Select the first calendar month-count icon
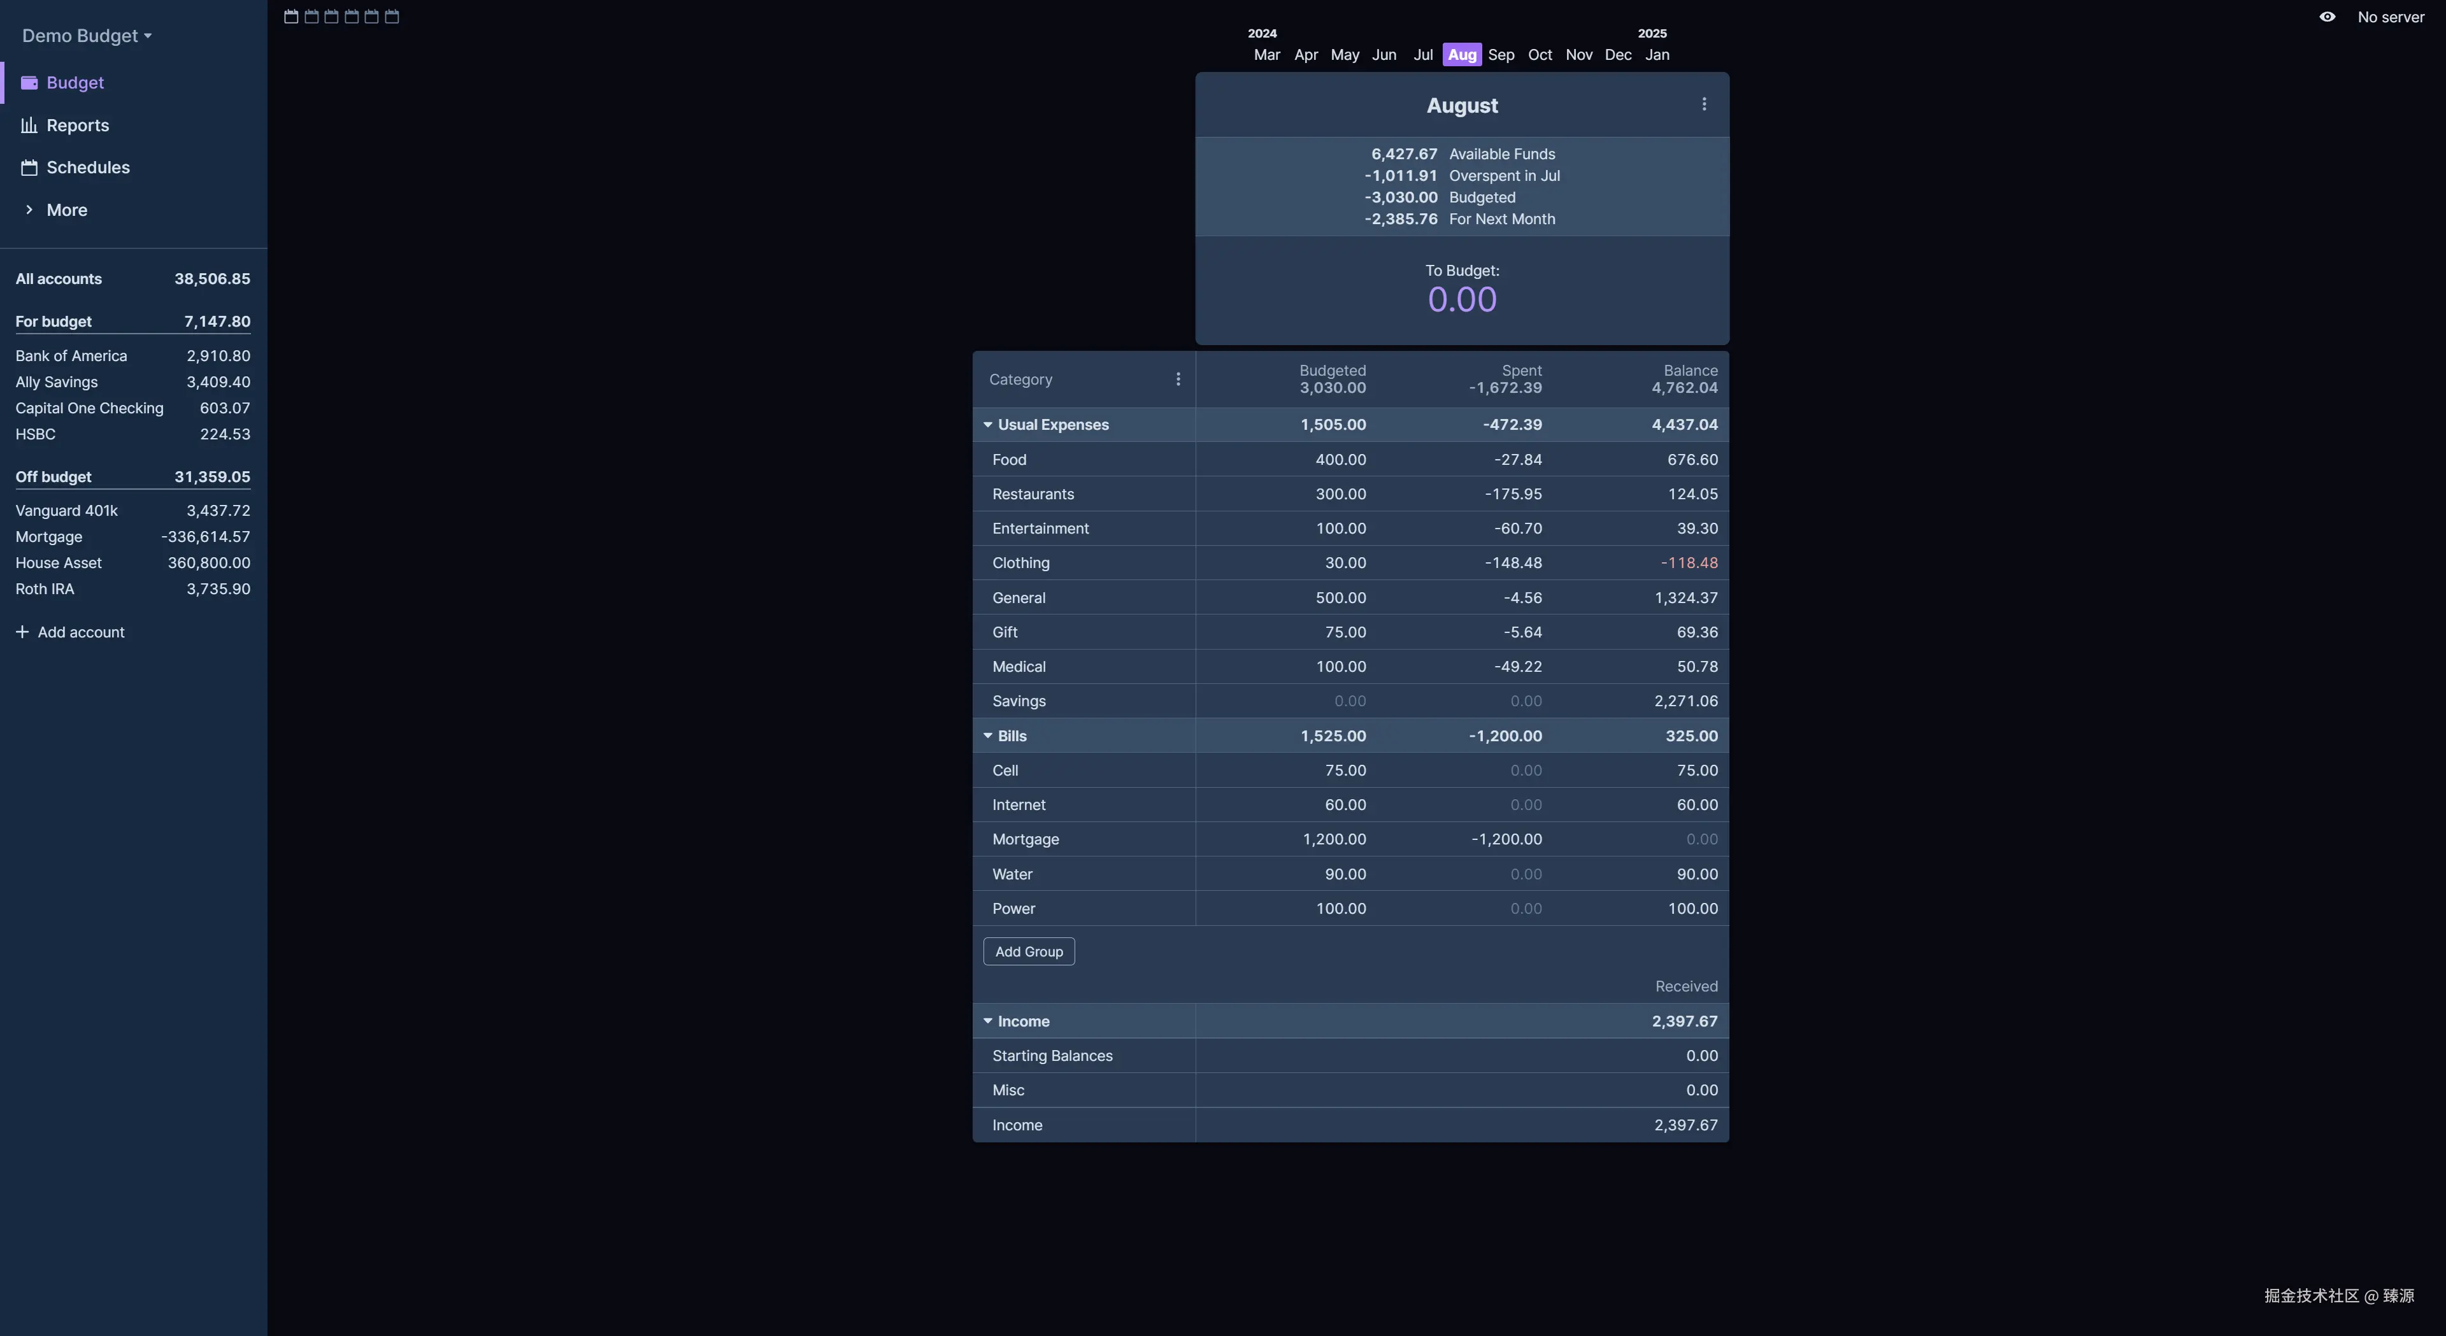This screenshot has height=1336, width=2446. click(x=292, y=16)
